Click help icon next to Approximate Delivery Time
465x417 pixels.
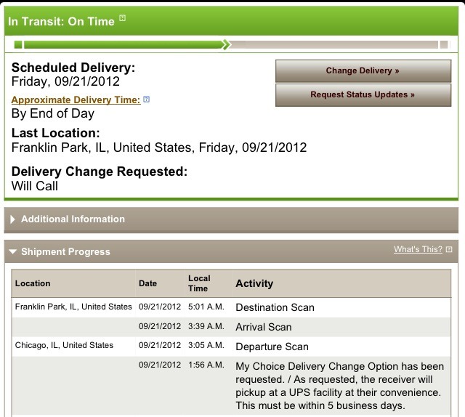[147, 100]
